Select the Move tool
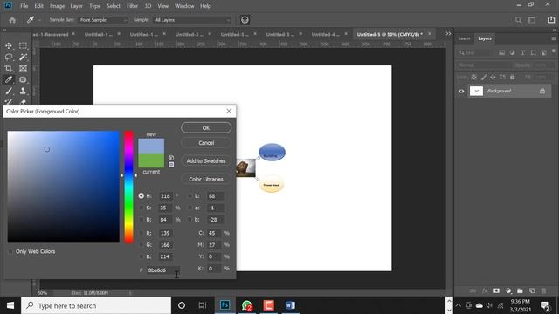The height and width of the screenshot is (314, 559). click(x=9, y=46)
